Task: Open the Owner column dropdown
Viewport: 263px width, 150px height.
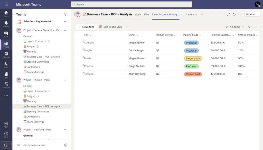Action: point(137,35)
